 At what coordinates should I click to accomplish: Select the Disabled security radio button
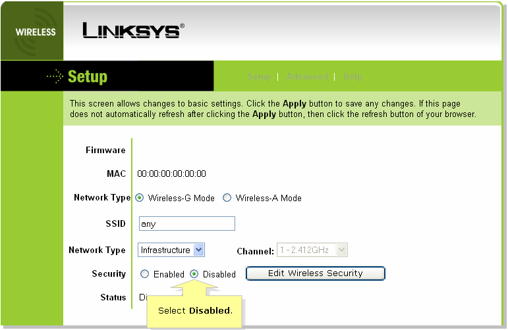pos(194,274)
